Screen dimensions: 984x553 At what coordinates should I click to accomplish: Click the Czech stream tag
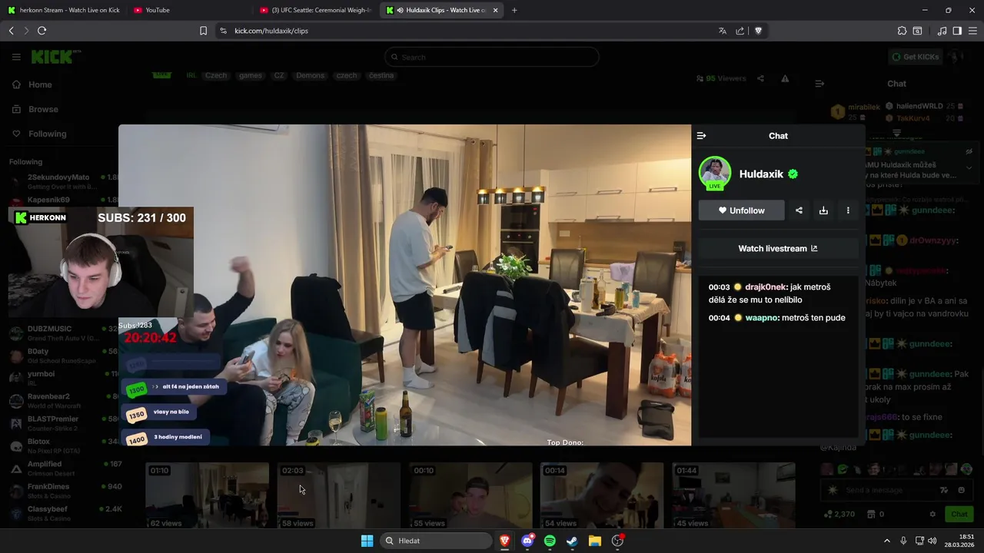(x=216, y=75)
